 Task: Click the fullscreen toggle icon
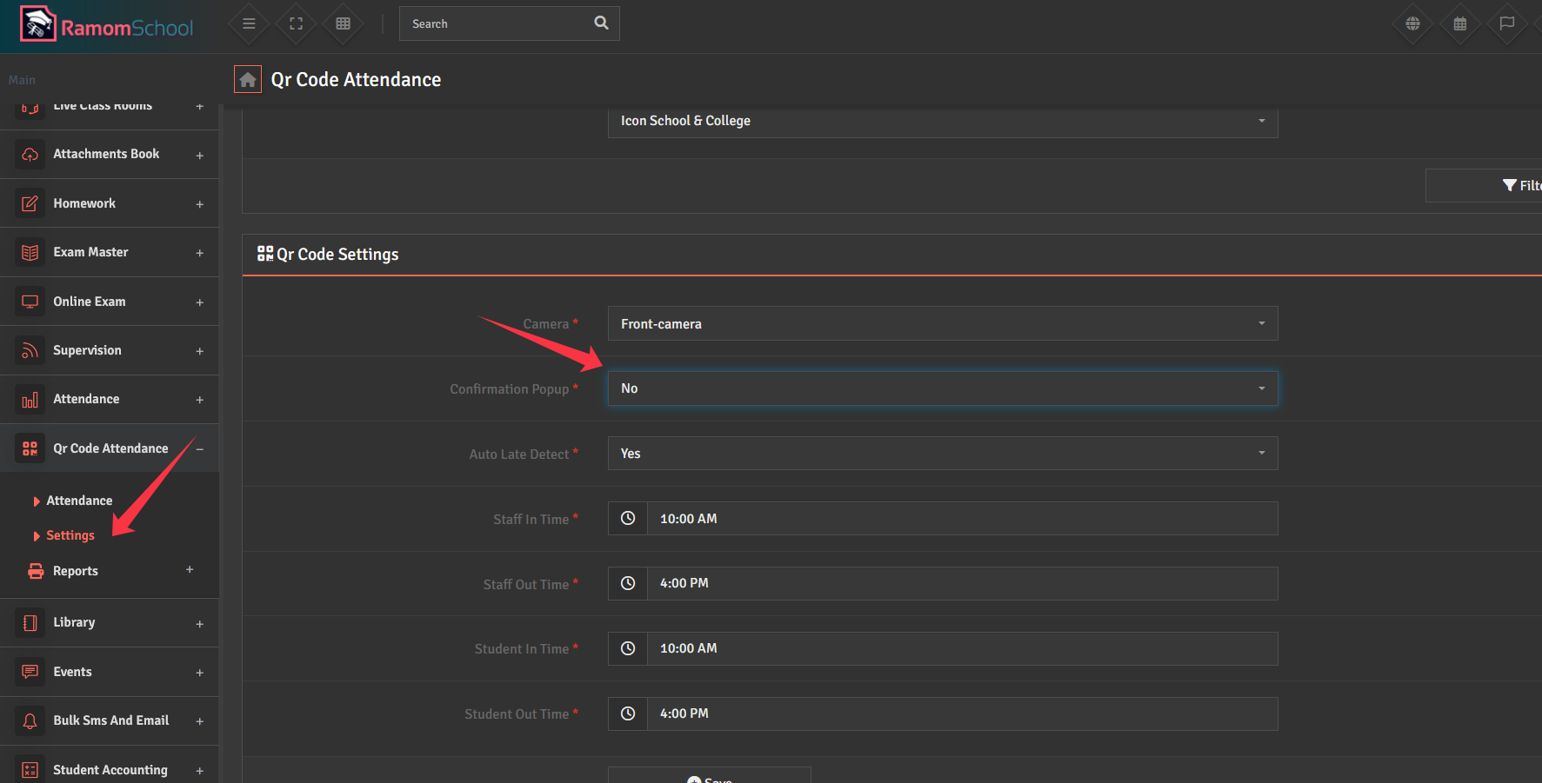tap(296, 23)
